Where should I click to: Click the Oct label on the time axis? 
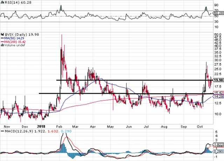[x=200, y=125]
